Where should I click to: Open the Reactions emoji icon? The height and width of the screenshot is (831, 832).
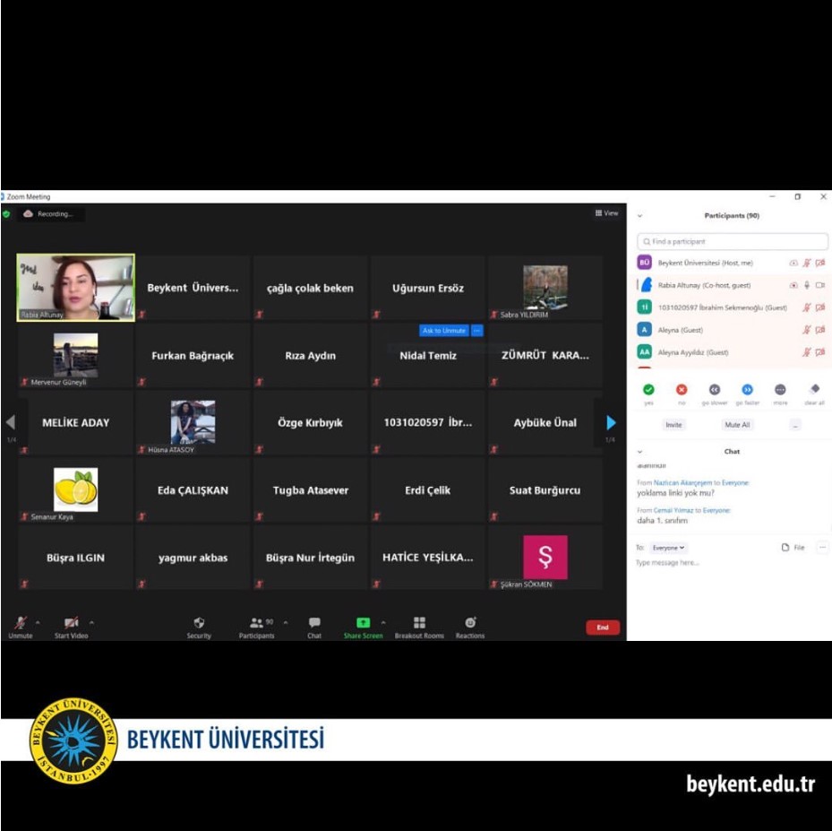click(x=470, y=622)
